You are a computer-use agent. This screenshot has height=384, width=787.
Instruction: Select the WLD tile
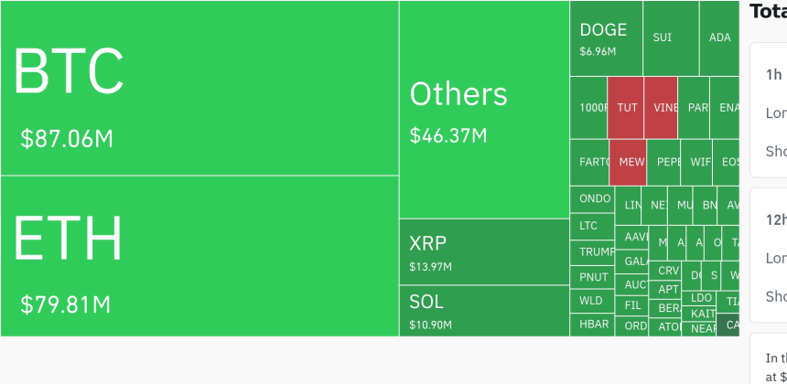point(592,300)
